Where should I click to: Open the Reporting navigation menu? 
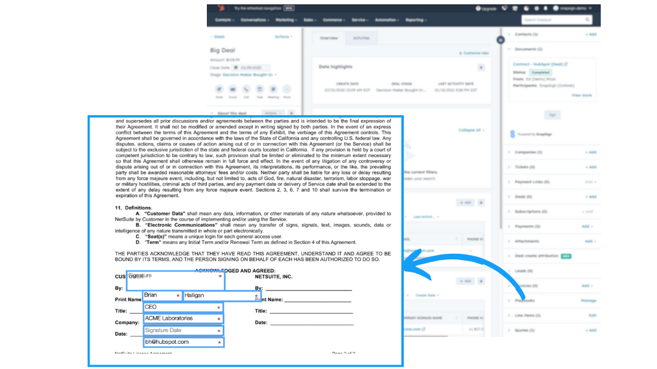click(x=416, y=20)
